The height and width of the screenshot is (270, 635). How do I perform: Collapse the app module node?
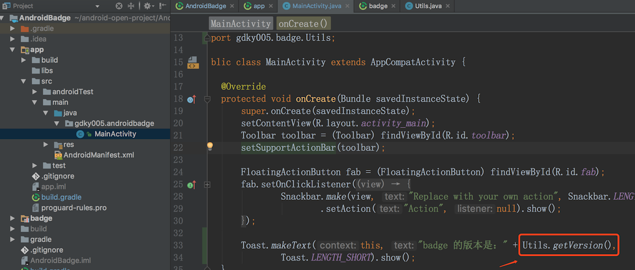(13, 50)
